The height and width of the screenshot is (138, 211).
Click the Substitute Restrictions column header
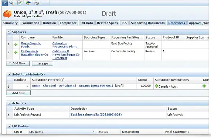[x=177, y=80]
